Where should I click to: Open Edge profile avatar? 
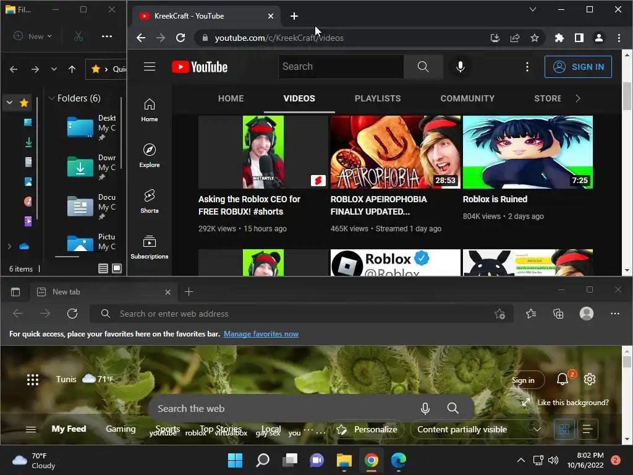pos(586,314)
